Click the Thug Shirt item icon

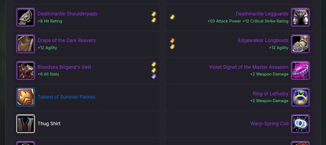point(26,124)
